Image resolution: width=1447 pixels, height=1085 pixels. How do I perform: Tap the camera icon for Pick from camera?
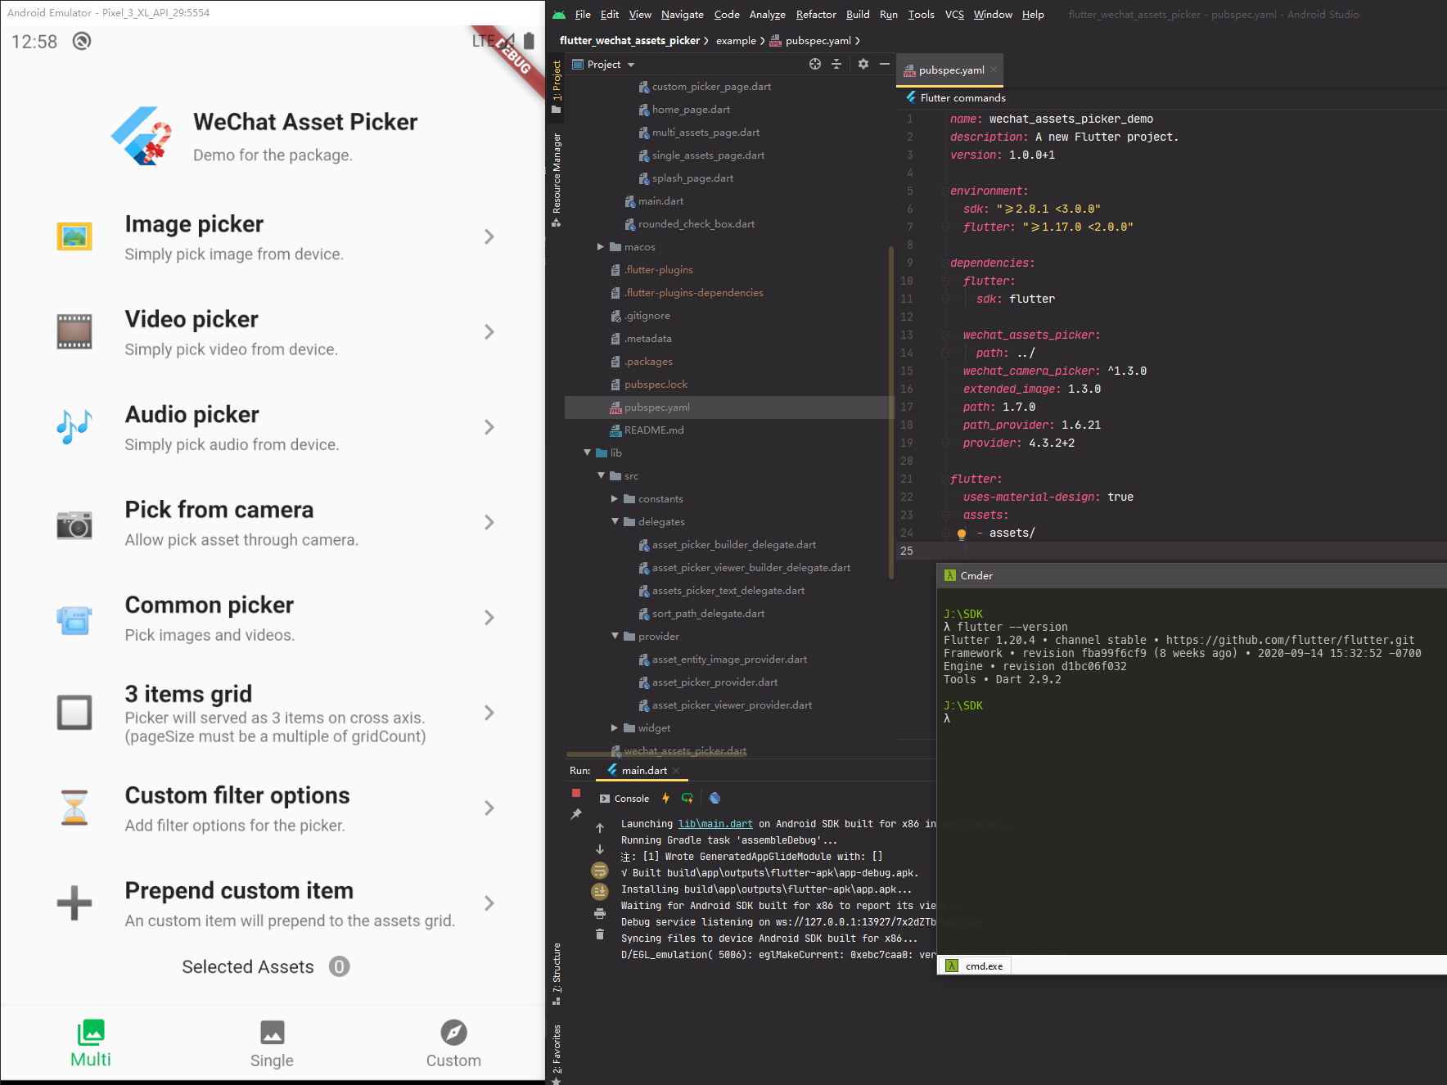(74, 525)
